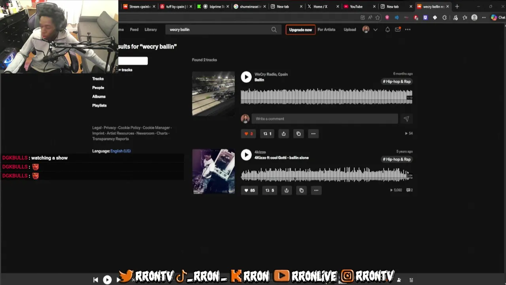
Task: Play the WeCry Radio track Ballin
Action: 246,77
